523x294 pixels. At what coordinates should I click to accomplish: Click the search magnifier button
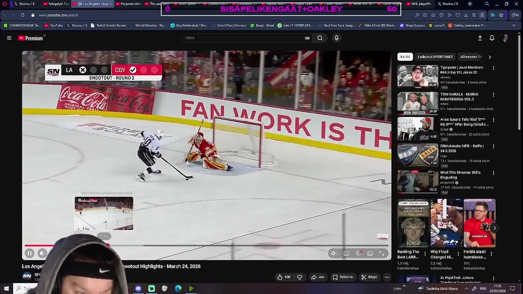pos(320,38)
